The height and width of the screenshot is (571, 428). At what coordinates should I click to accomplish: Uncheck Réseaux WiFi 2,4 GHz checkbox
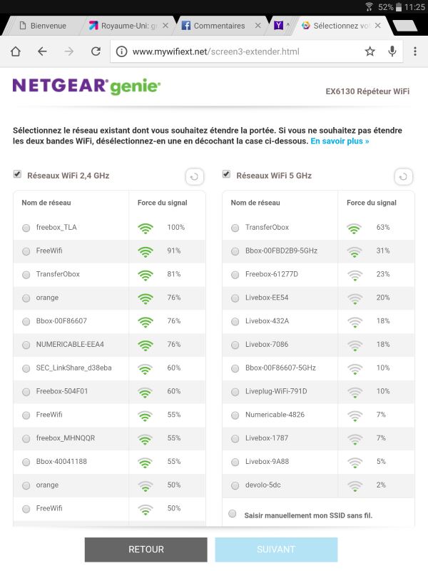[17, 174]
